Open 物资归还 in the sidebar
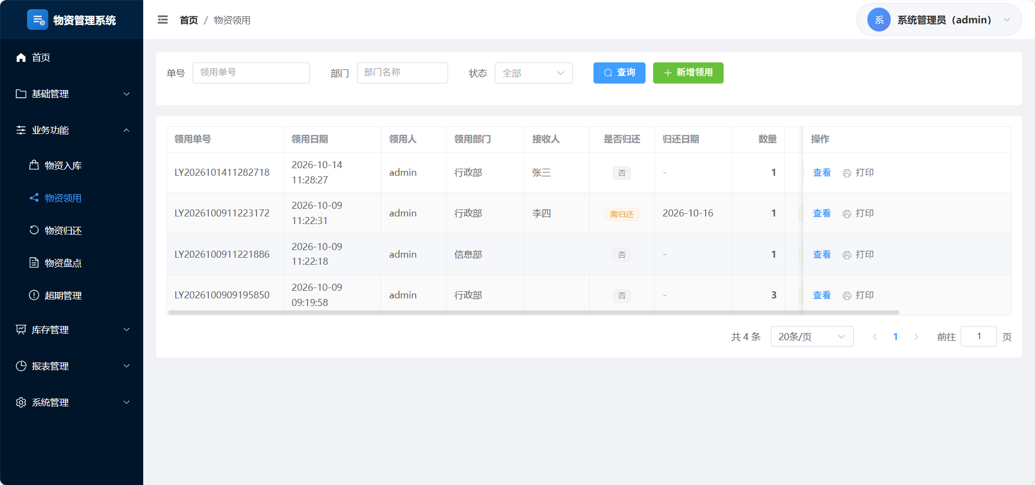The image size is (1035, 485). click(72, 231)
